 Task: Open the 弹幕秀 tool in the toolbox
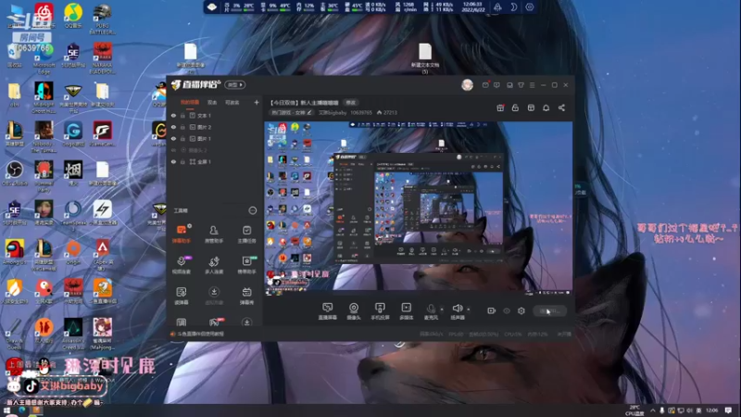click(x=246, y=296)
